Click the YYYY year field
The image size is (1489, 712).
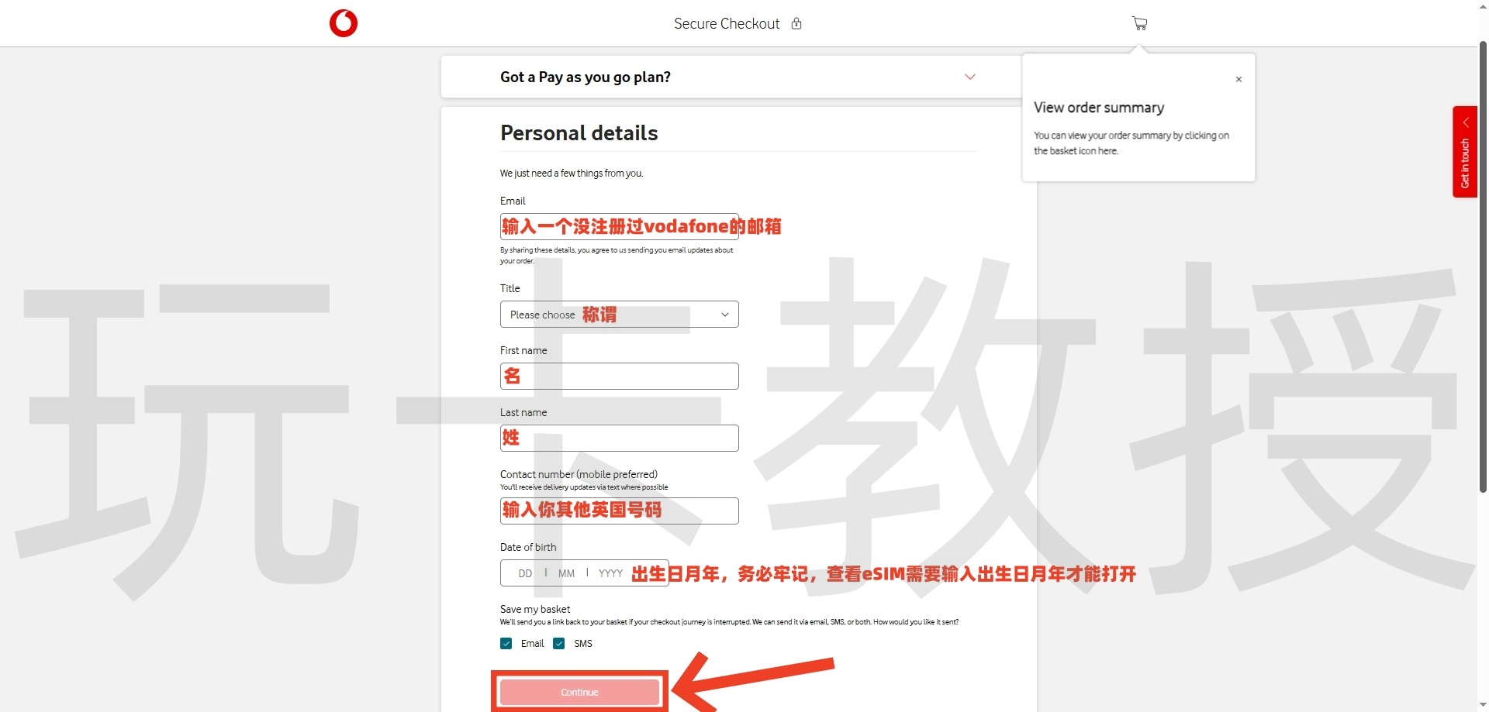click(x=610, y=573)
